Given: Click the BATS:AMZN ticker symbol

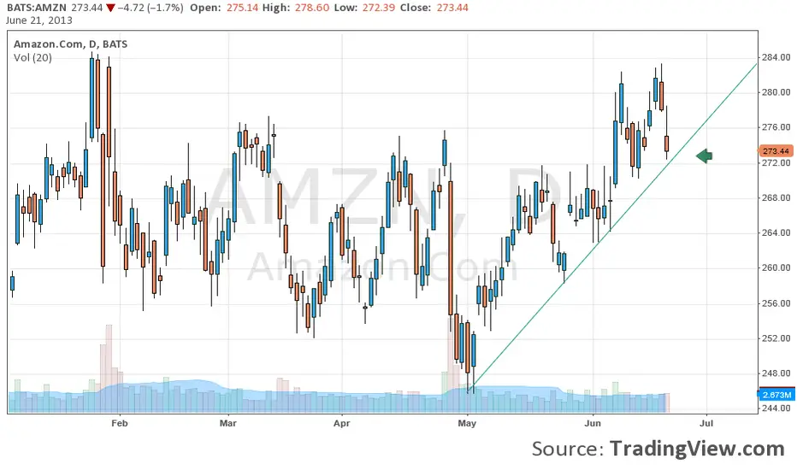Looking at the screenshot, I should tap(36, 8).
